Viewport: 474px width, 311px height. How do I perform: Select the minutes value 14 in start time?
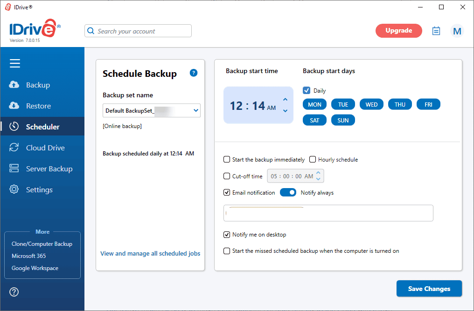[258, 106]
